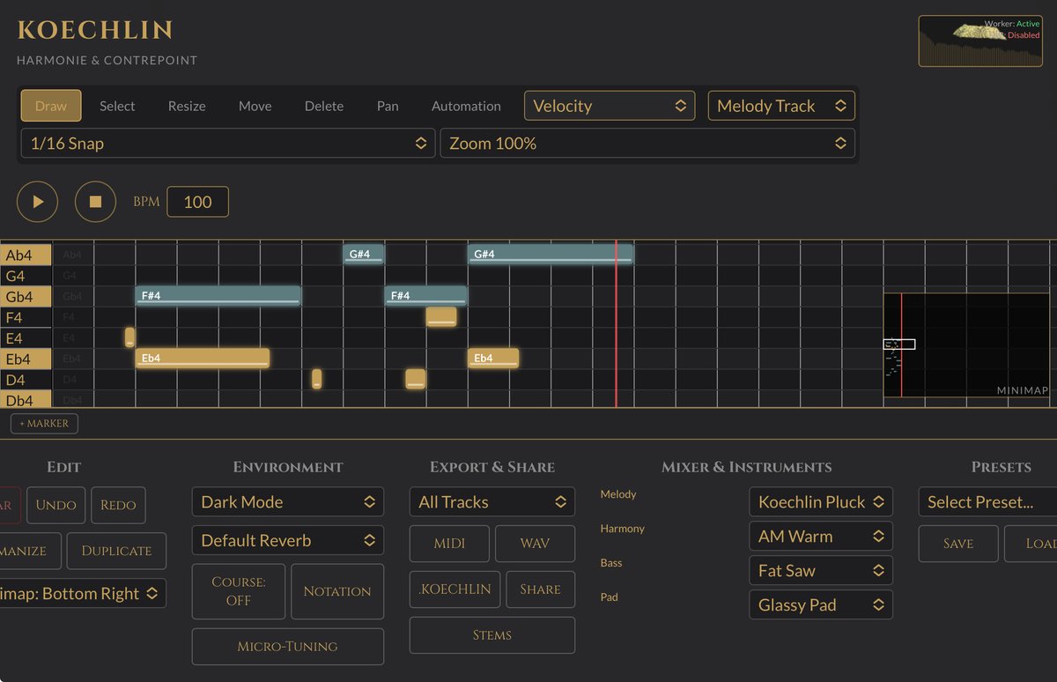Click the E4 piano key
Viewport: 1057px width, 682px height.
[x=26, y=338]
